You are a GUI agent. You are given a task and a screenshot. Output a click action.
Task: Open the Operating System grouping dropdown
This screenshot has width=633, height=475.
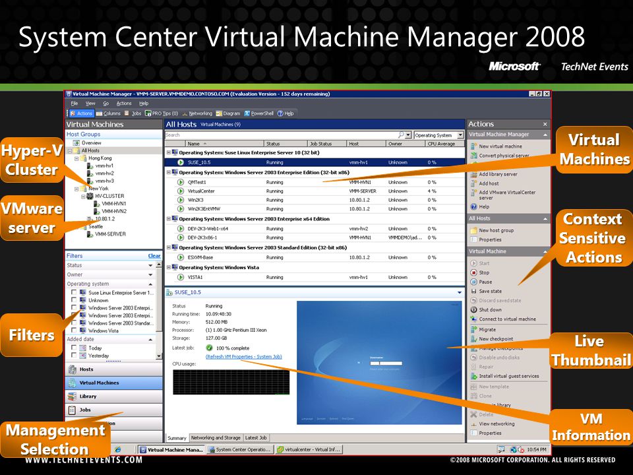point(460,135)
